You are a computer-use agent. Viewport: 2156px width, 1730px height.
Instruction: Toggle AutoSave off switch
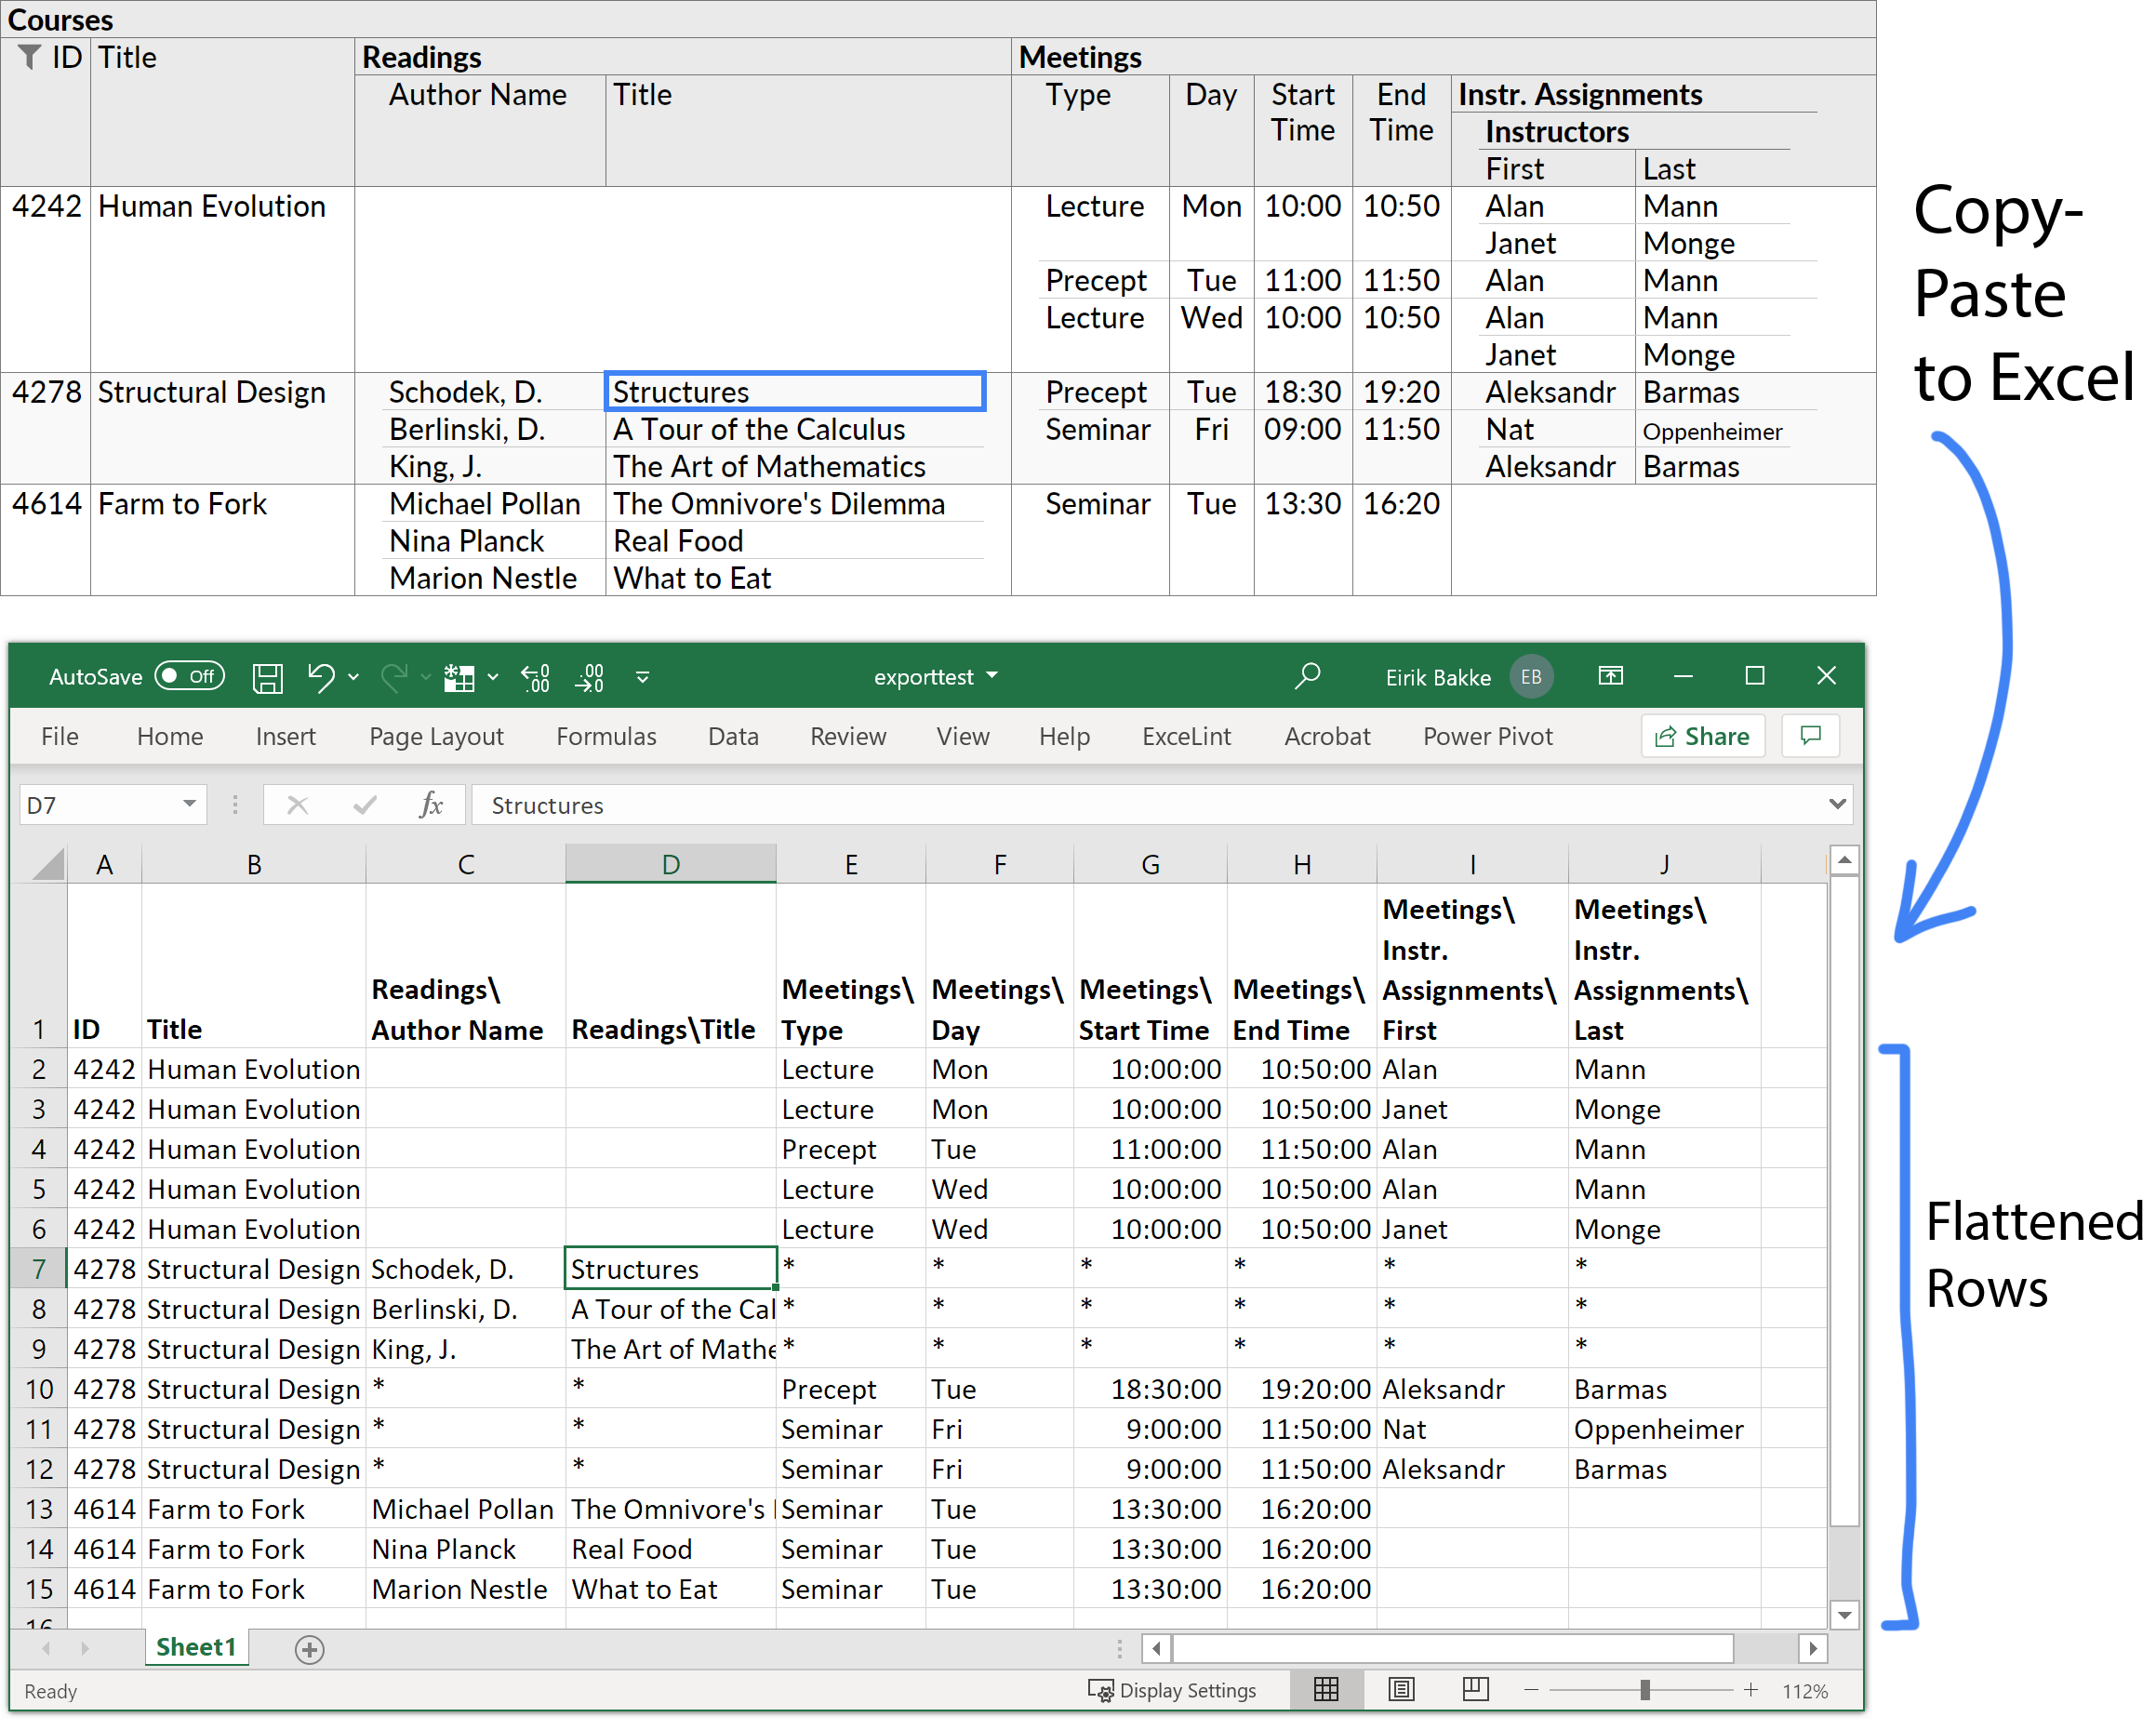189,676
